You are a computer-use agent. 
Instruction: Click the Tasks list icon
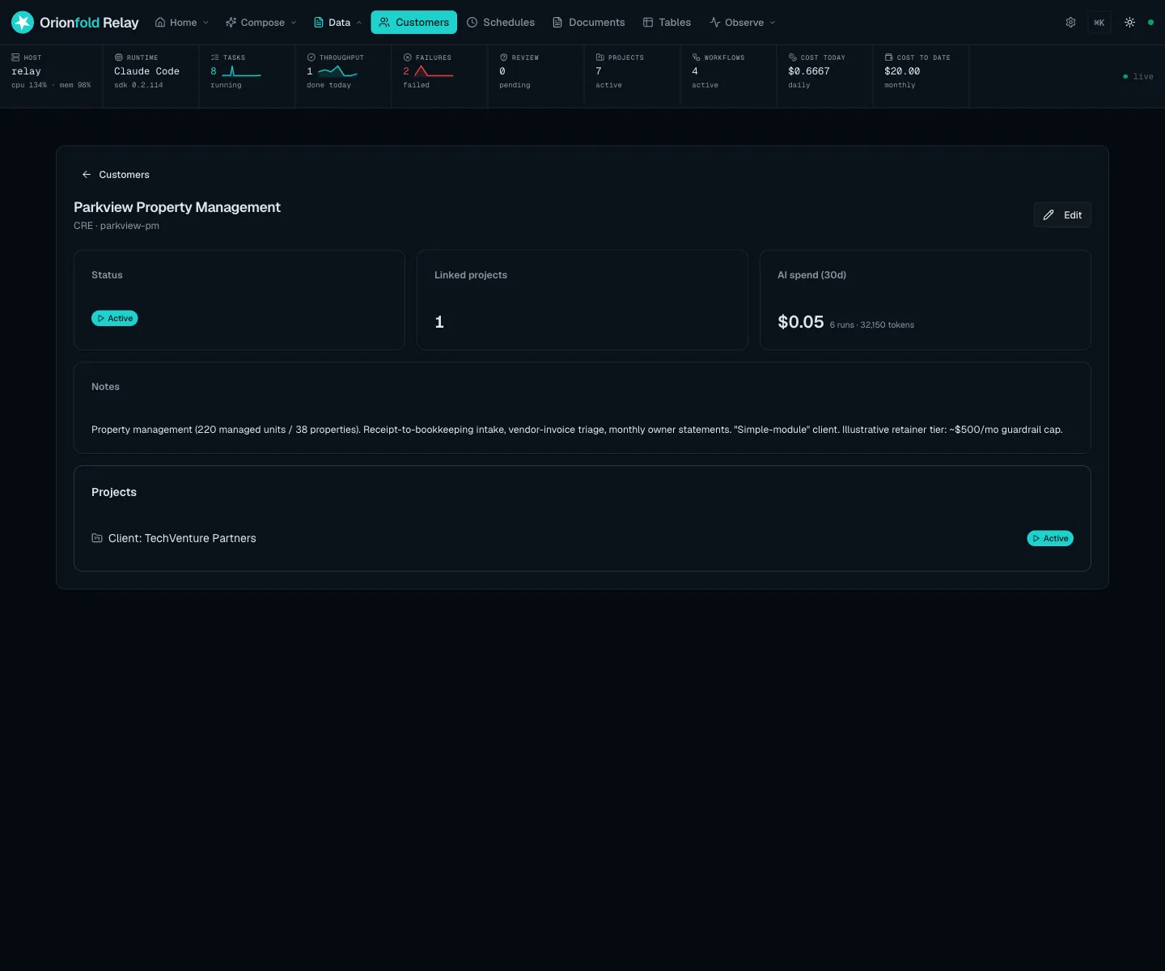point(214,57)
